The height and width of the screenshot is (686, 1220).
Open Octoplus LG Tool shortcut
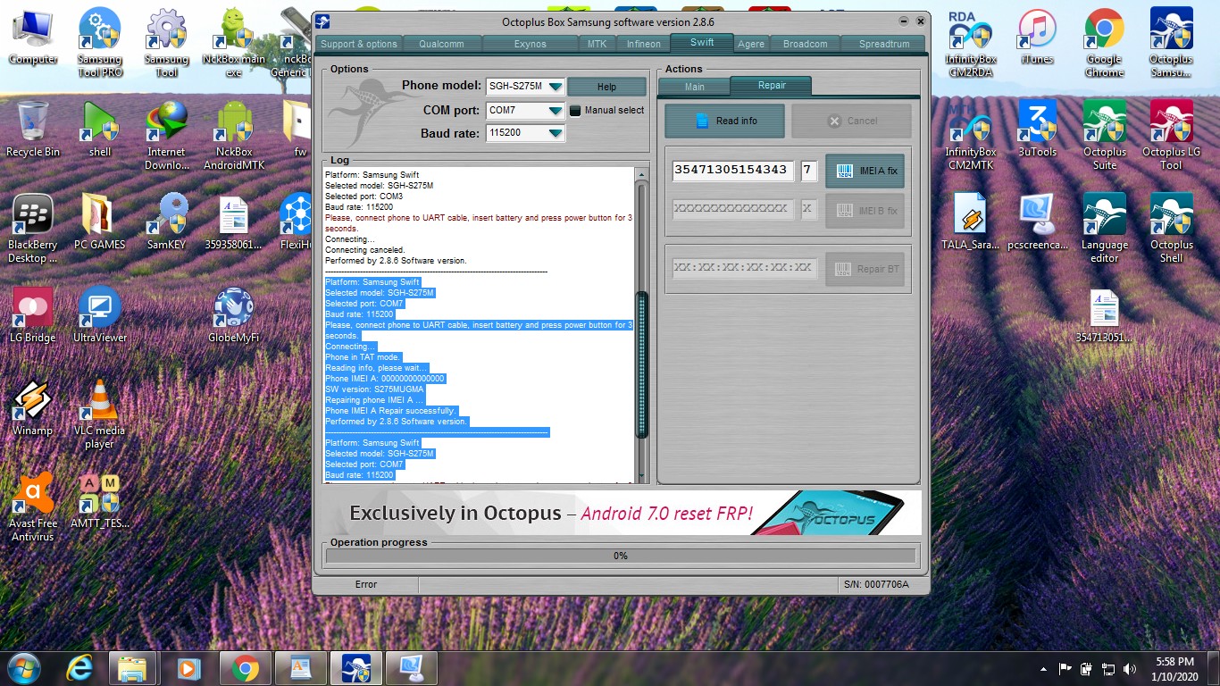(1171, 136)
